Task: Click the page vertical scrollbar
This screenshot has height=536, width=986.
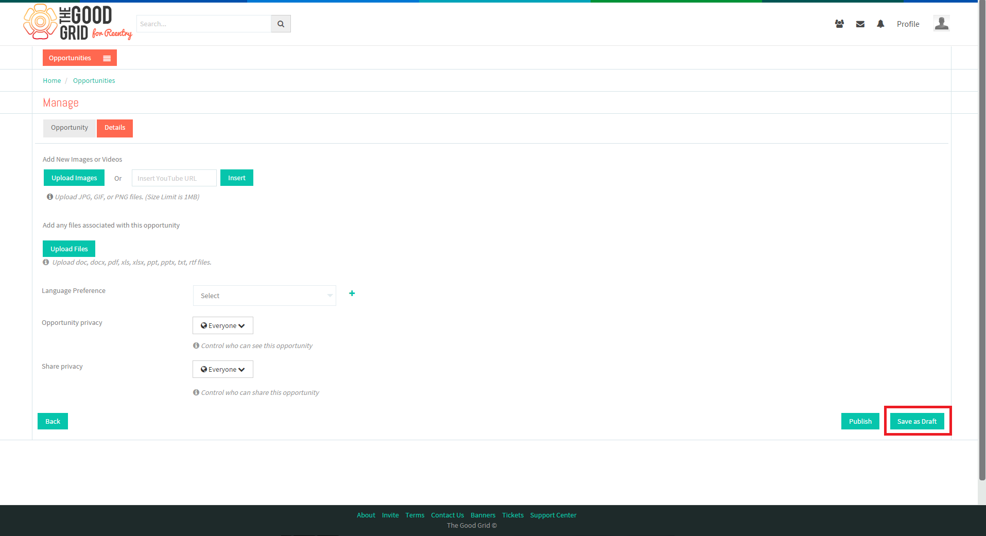Action: 982,240
